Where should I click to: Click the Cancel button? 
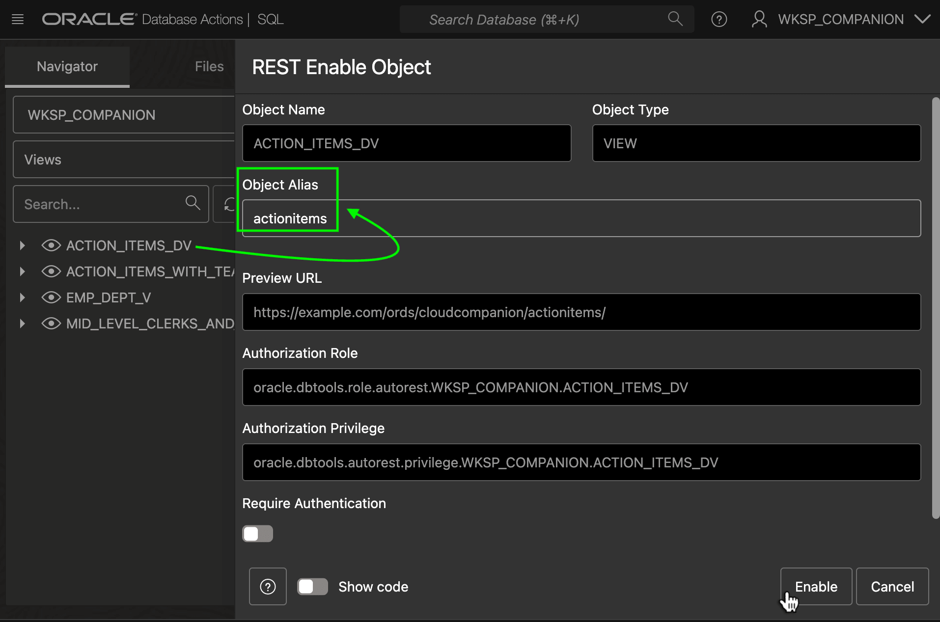[892, 587]
